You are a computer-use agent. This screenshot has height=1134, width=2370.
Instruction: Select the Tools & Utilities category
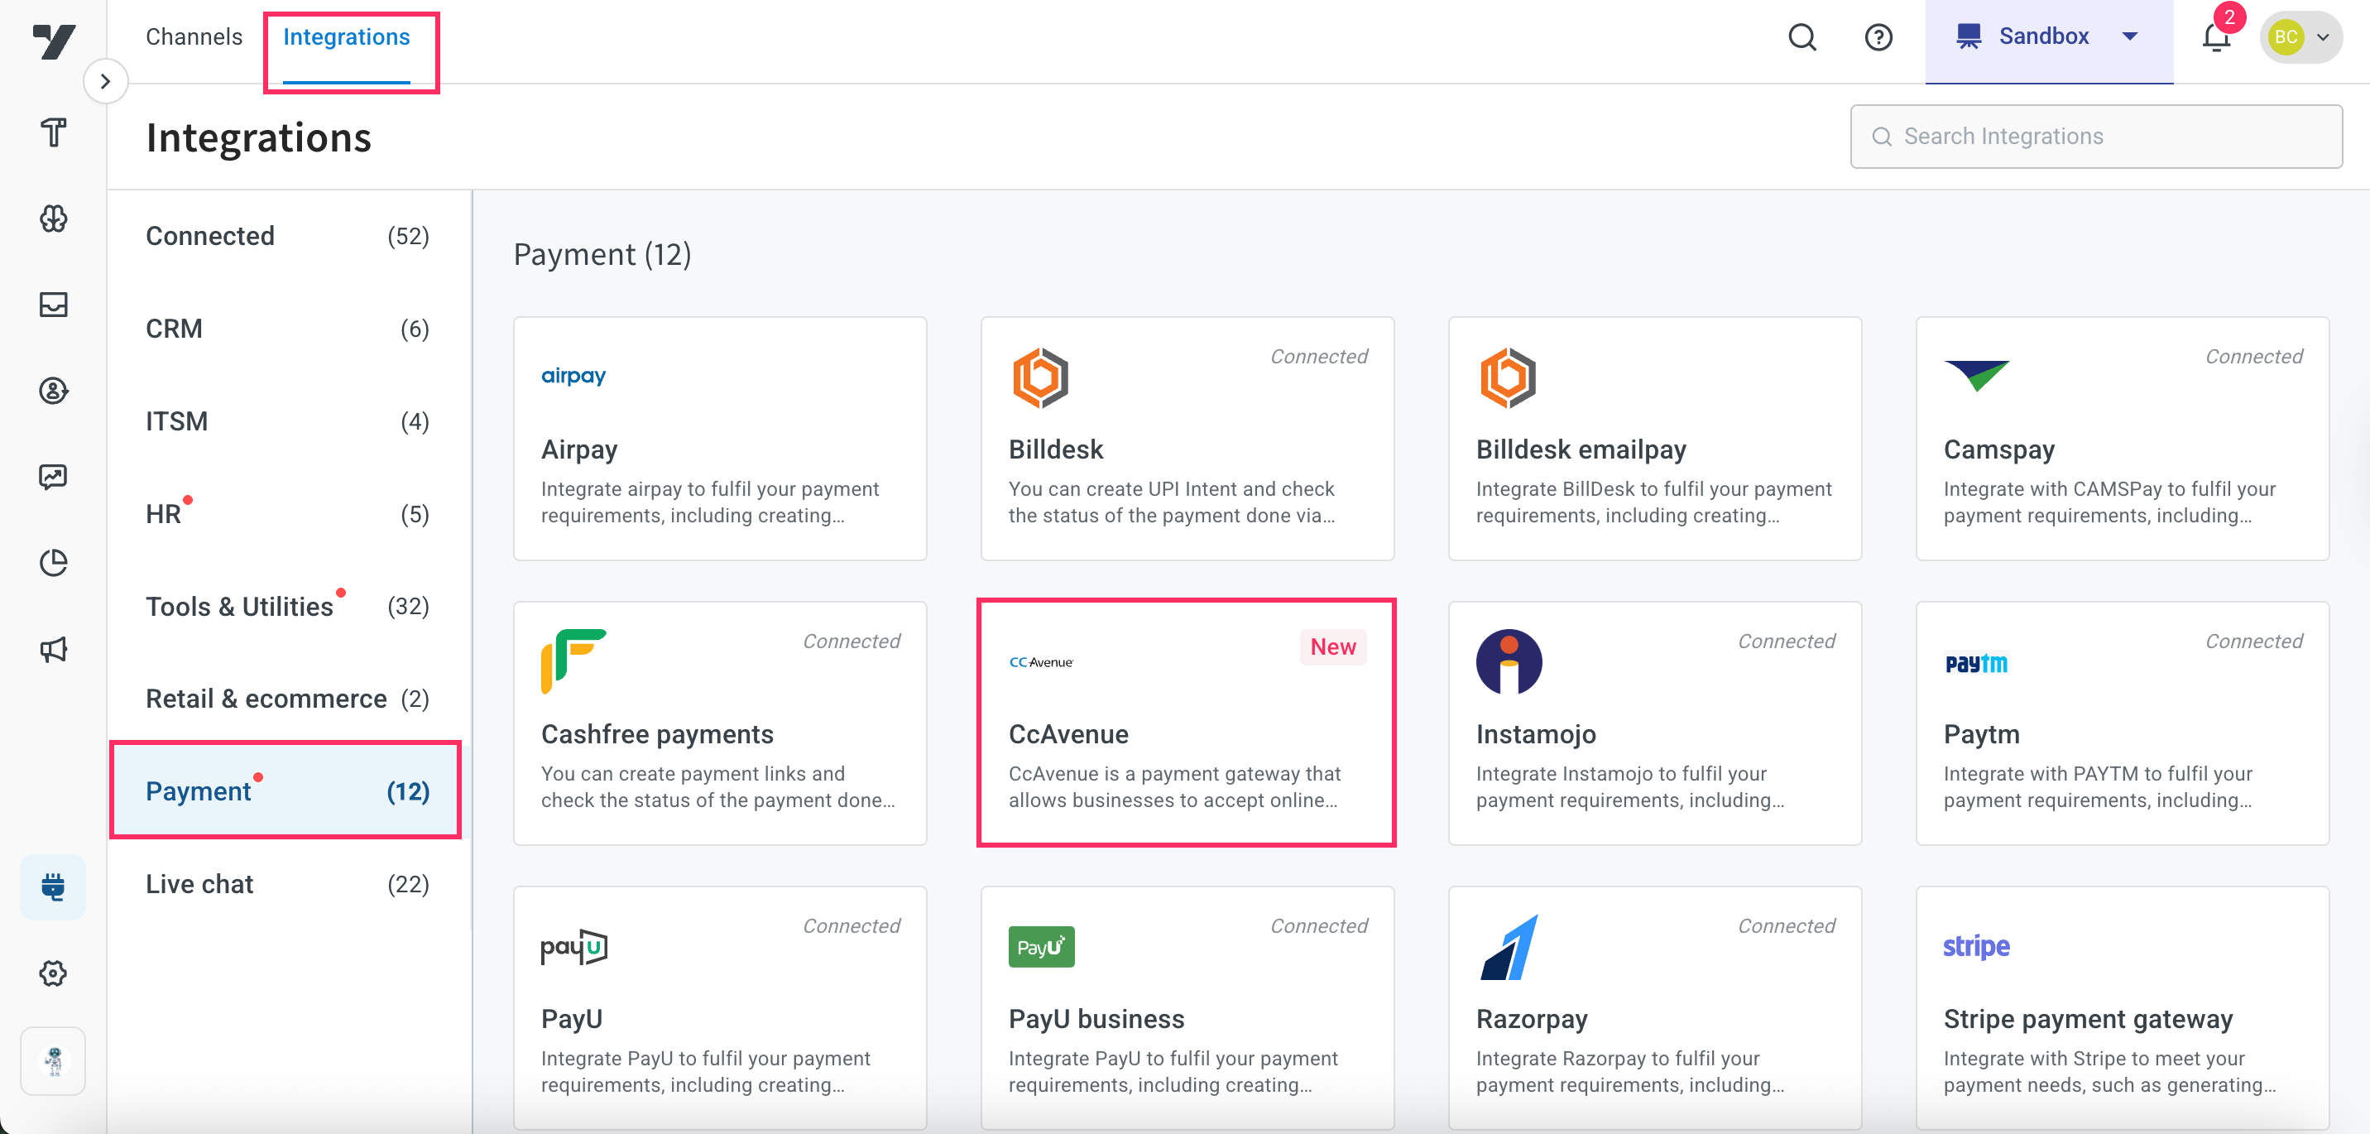287,607
